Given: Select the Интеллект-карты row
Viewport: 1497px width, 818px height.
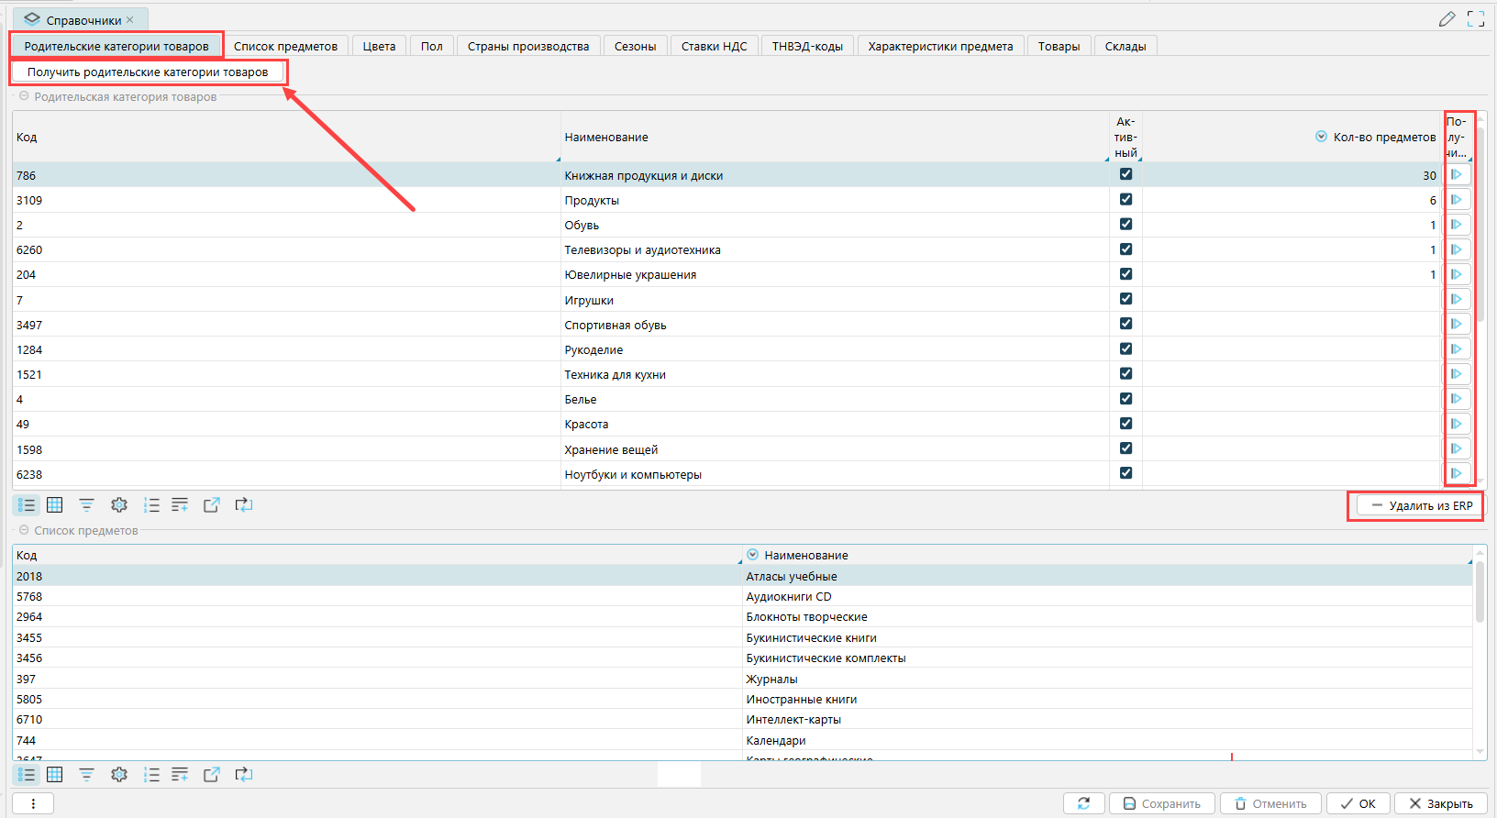Looking at the screenshot, I should [x=742, y=720].
